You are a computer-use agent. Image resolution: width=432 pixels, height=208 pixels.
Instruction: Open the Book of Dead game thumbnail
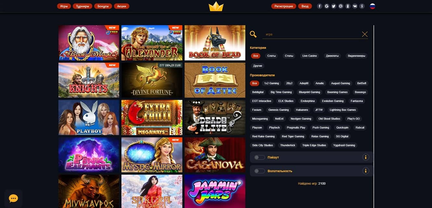click(215, 43)
